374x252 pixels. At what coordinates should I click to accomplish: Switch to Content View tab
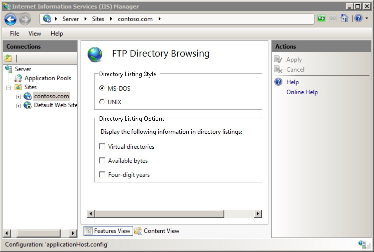click(x=157, y=231)
